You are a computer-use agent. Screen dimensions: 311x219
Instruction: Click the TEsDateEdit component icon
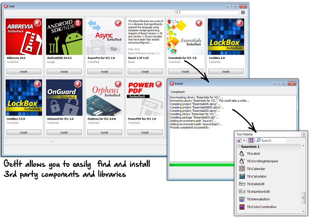point(242,184)
